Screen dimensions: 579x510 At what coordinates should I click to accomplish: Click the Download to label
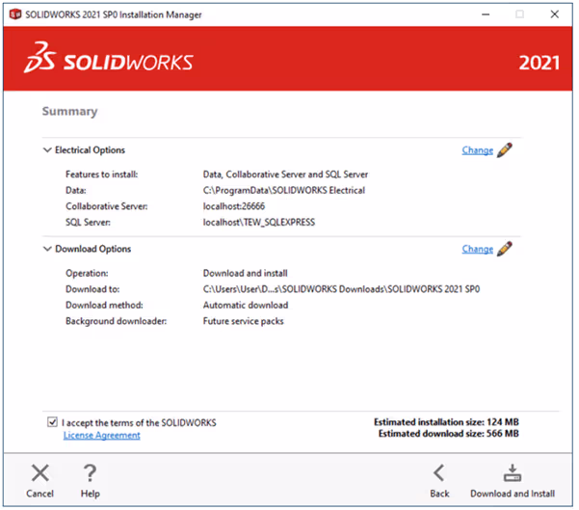tap(92, 289)
